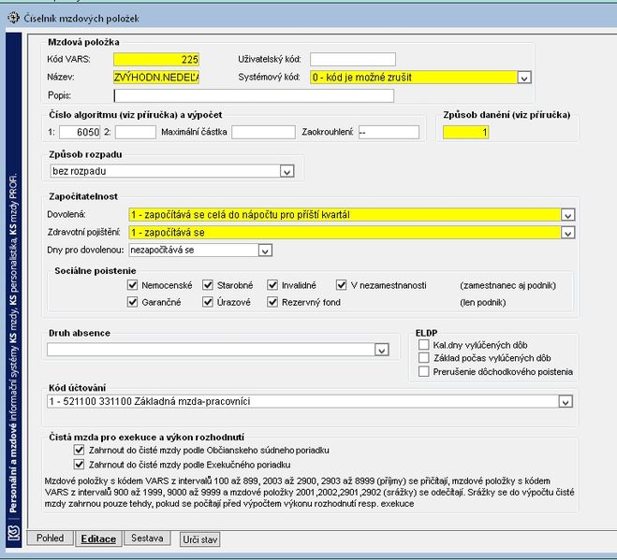617x560 pixels.
Task: Toggle Zahrnout podle Občianskeho súdneho poriadku
Action: tap(79, 450)
